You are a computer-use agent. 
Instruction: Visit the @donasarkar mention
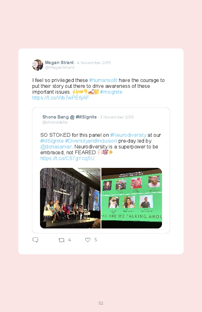pyautogui.click(x=56, y=146)
